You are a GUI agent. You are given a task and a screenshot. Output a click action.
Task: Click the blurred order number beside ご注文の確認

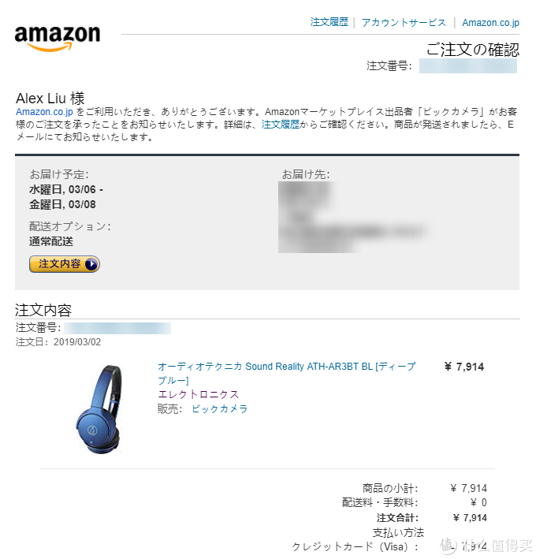(x=468, y=66)
